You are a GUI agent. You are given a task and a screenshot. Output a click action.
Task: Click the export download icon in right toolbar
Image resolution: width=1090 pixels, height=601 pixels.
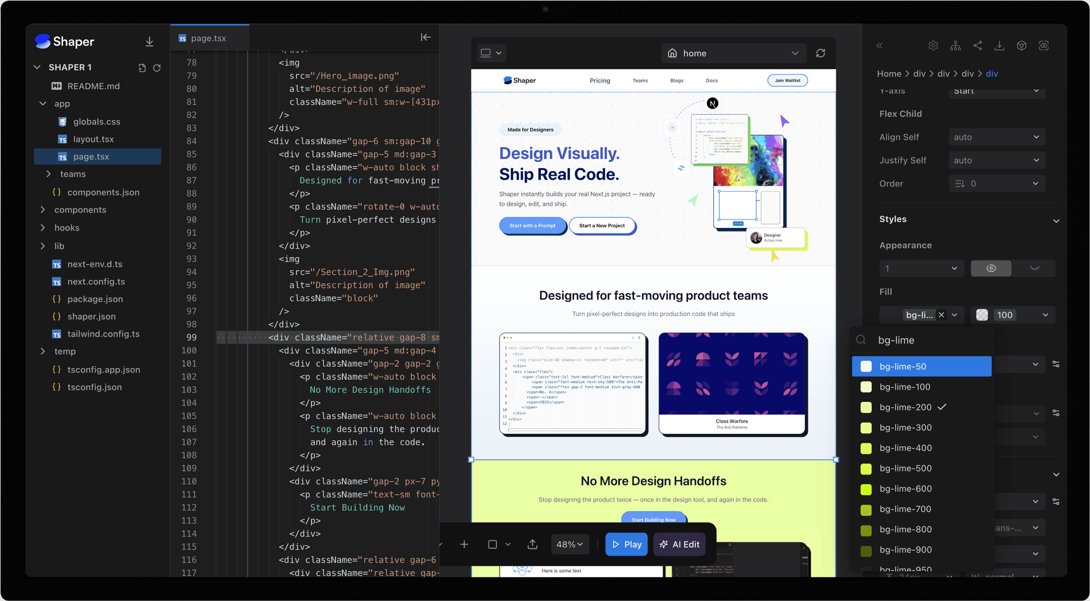pyautogui.click(x=1000, y=46)
